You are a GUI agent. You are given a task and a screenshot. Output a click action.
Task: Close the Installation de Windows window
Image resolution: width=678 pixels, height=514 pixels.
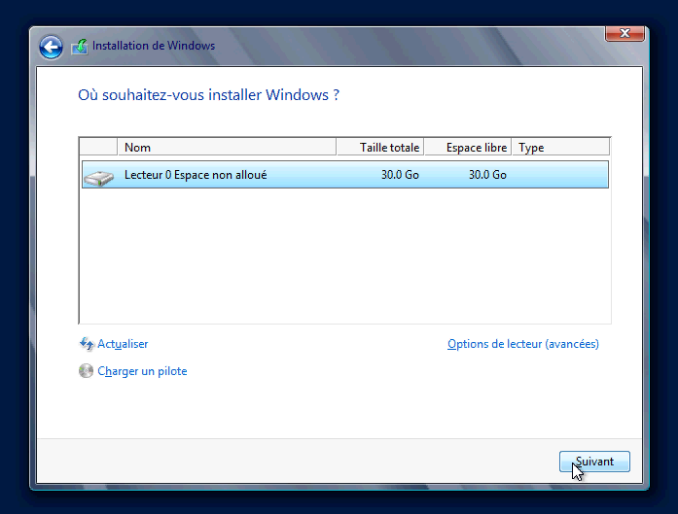tap(624, 33)
